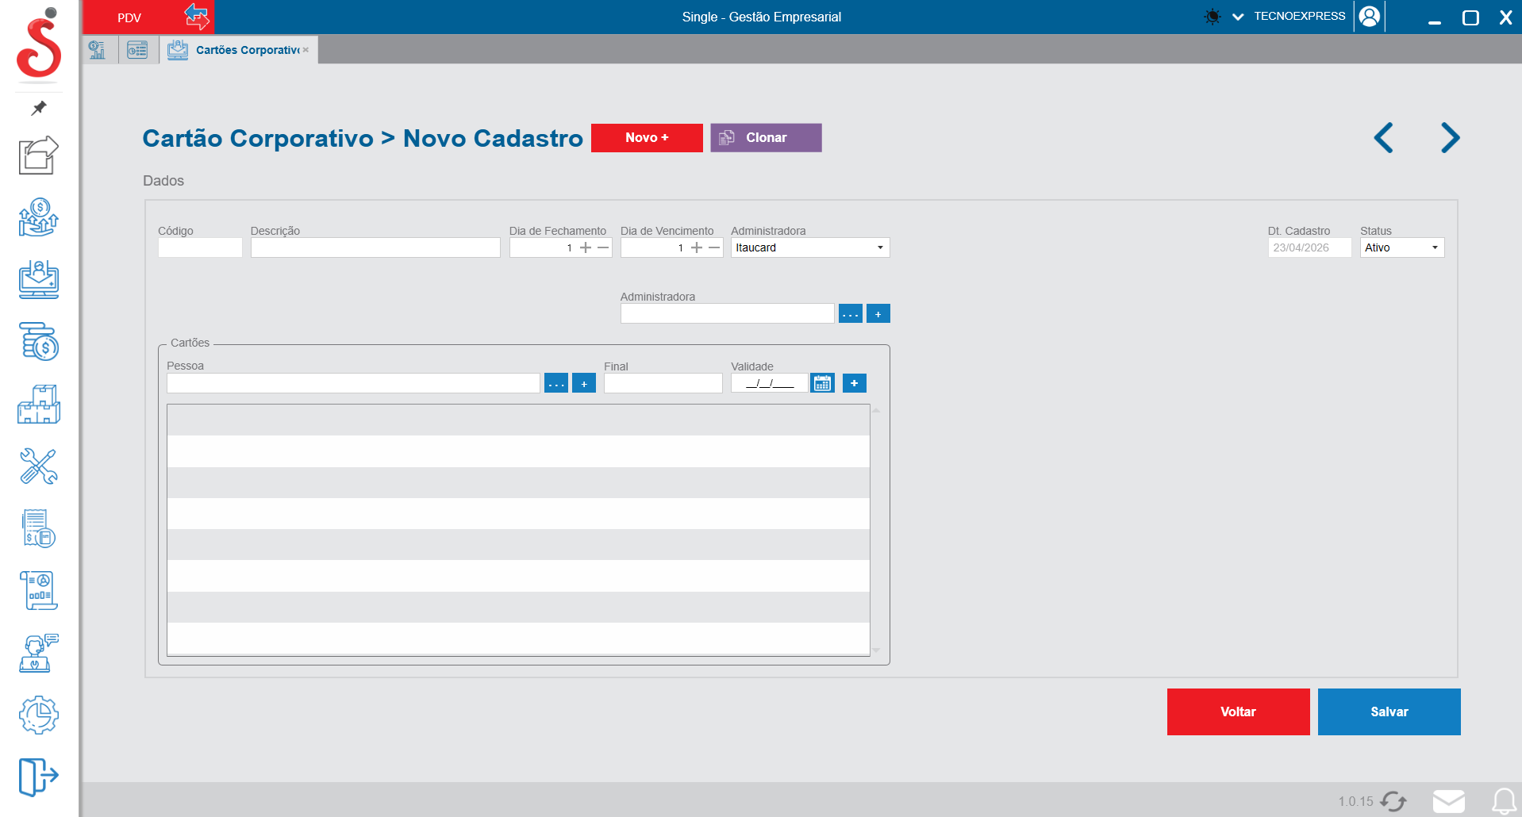Click the sync refresh icon beside version
The width and height of the screenshot is (1522, 817).
tap(1393, 801)
